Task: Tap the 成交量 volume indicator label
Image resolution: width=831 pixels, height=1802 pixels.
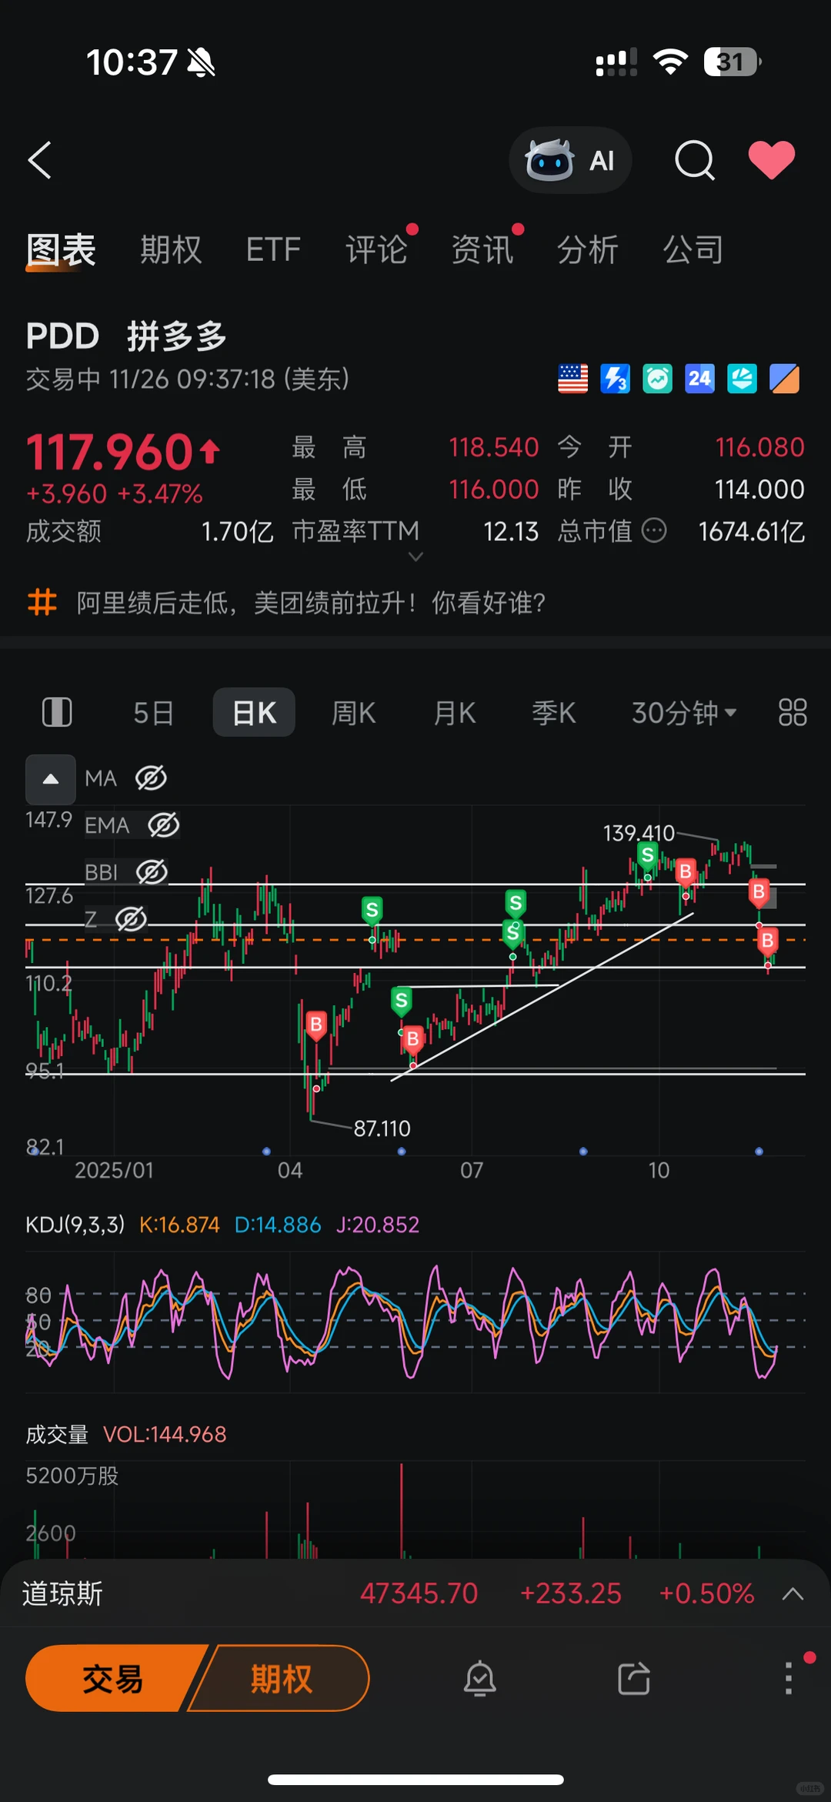Action: click(57, 1434)
